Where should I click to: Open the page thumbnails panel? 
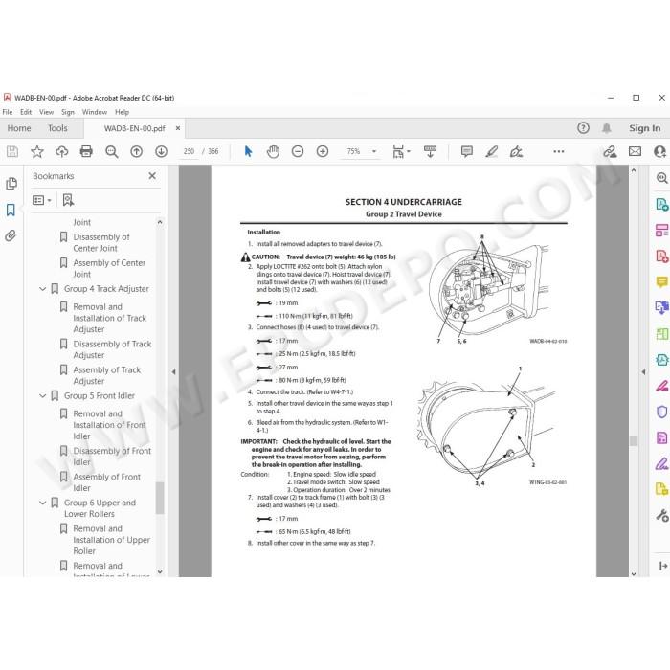coord(11,184)
